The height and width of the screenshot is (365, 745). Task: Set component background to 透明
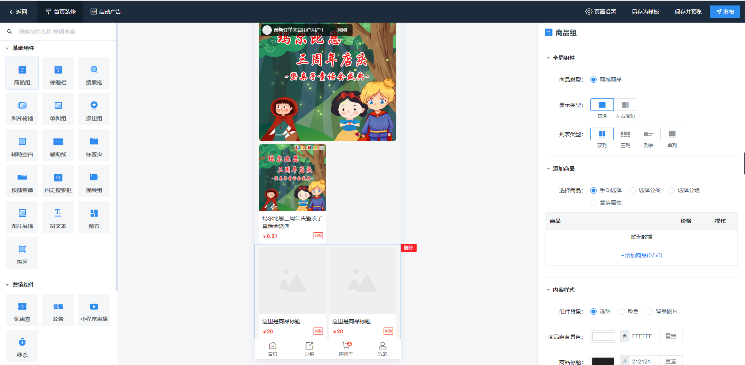[x=594, y=312]
